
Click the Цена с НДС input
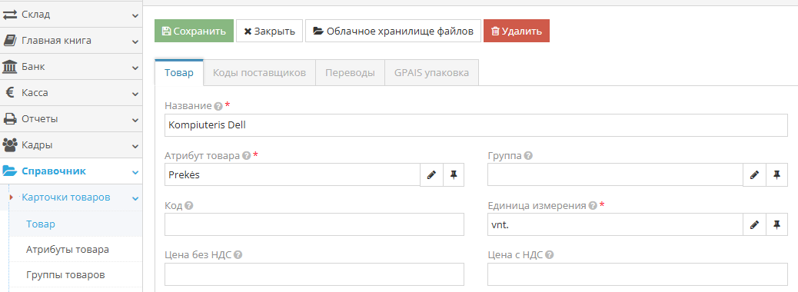click(x=637, y=274)
